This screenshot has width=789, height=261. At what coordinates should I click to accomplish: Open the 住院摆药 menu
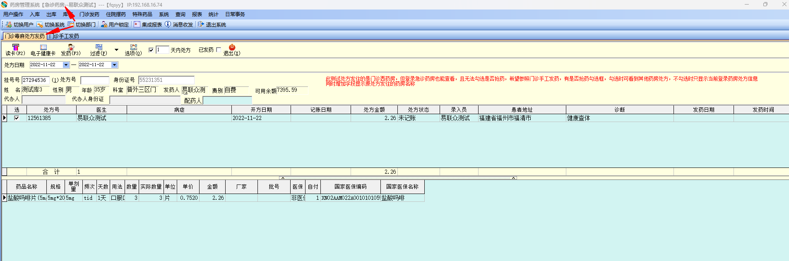pyautogui.click(x=116, y=14)
